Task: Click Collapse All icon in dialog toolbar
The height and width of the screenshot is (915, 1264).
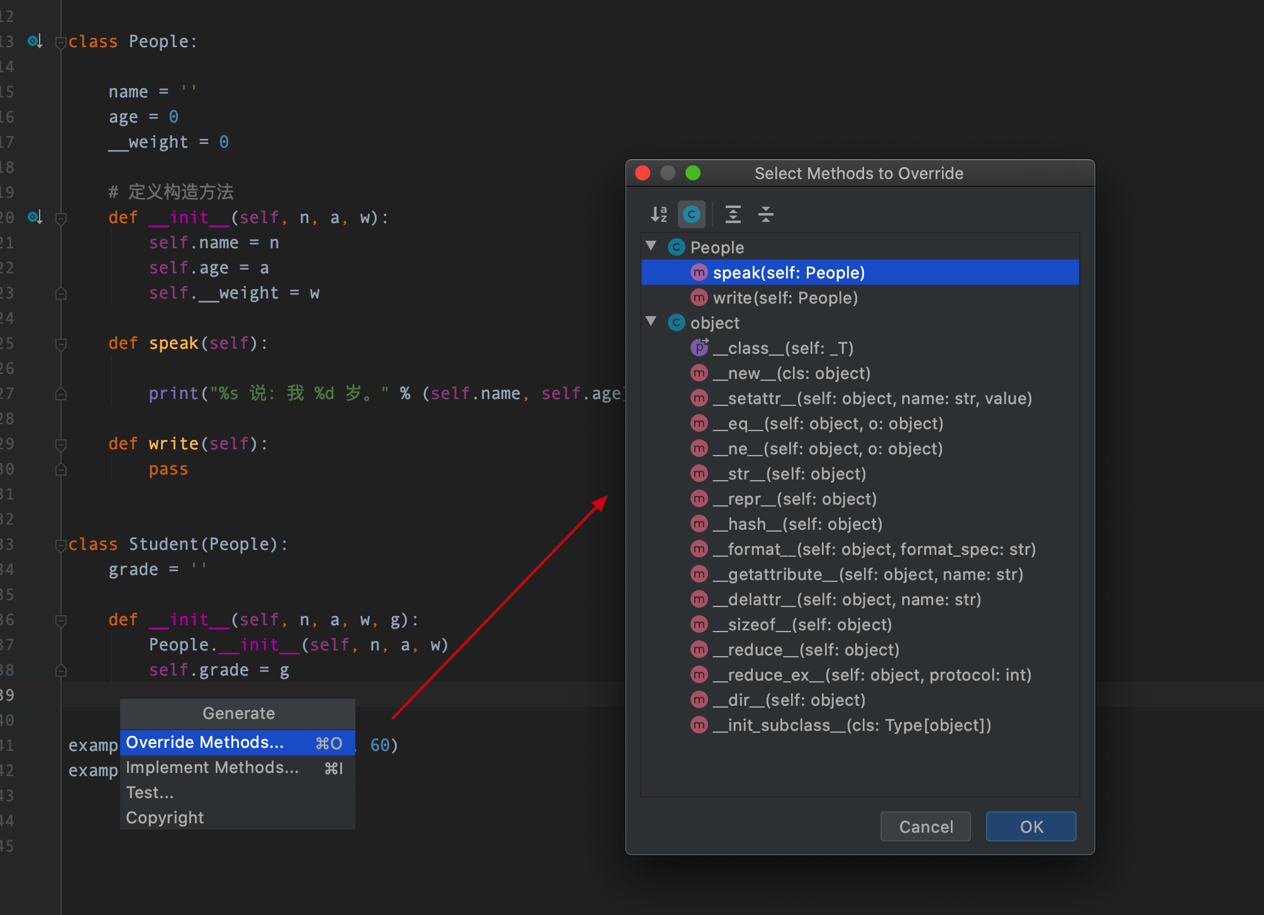Action: [x=765, y=214]
